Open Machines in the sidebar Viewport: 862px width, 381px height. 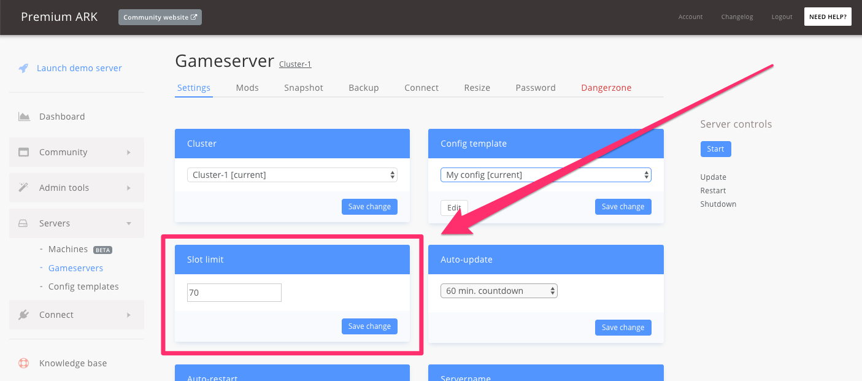[68, 249]
